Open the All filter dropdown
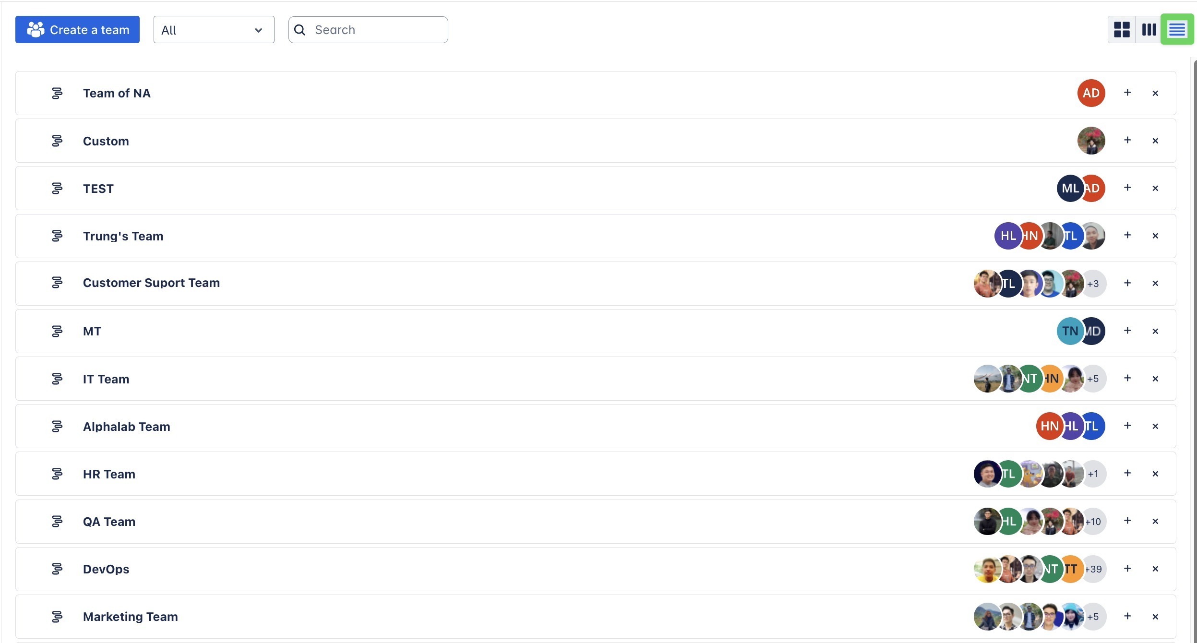This screenshot has height=643, width=1197. [x=213, y=30]
